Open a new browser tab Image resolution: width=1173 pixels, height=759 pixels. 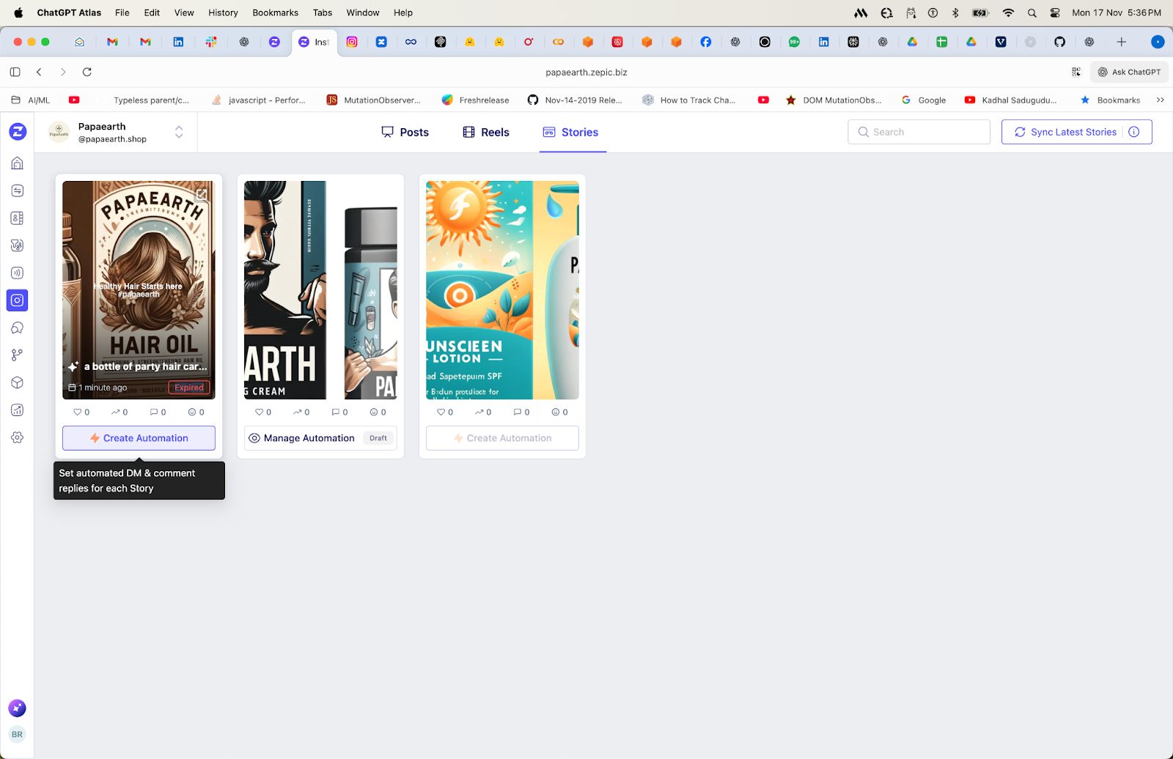tap(1121, 42)
